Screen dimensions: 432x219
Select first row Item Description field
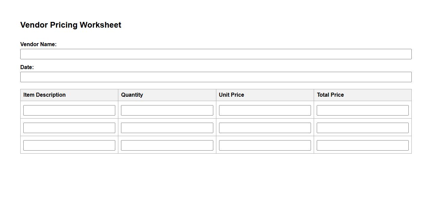point(69,110)
